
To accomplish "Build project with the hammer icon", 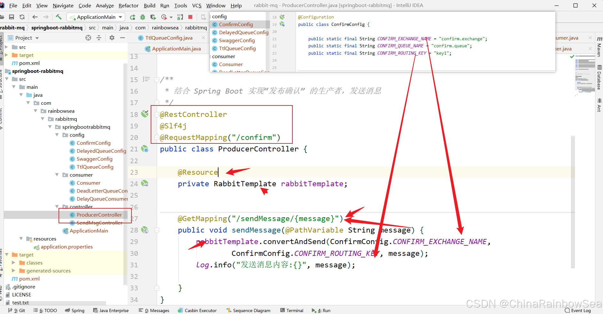I will (59, 17).
